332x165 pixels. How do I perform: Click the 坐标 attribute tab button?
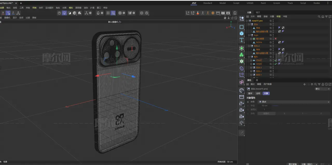258,93
